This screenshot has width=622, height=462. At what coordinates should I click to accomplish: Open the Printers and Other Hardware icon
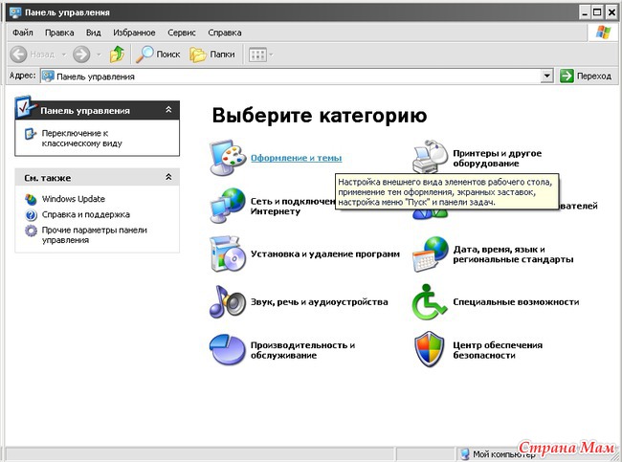point(431,156)
